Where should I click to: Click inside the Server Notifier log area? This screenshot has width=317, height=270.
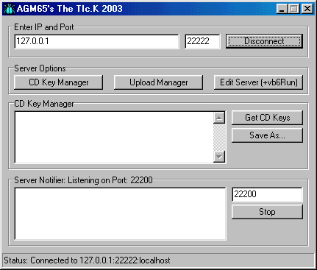[x=120, y=213]
